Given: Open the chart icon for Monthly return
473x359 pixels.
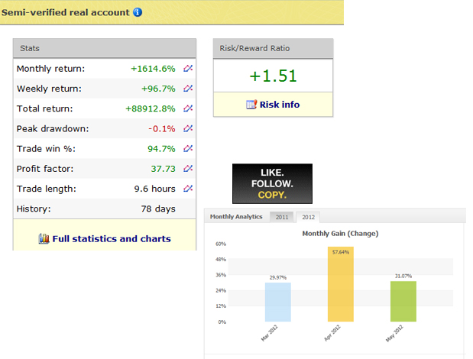Looking at the screenshot, I should pyautogui.click(x=188, y=69).
